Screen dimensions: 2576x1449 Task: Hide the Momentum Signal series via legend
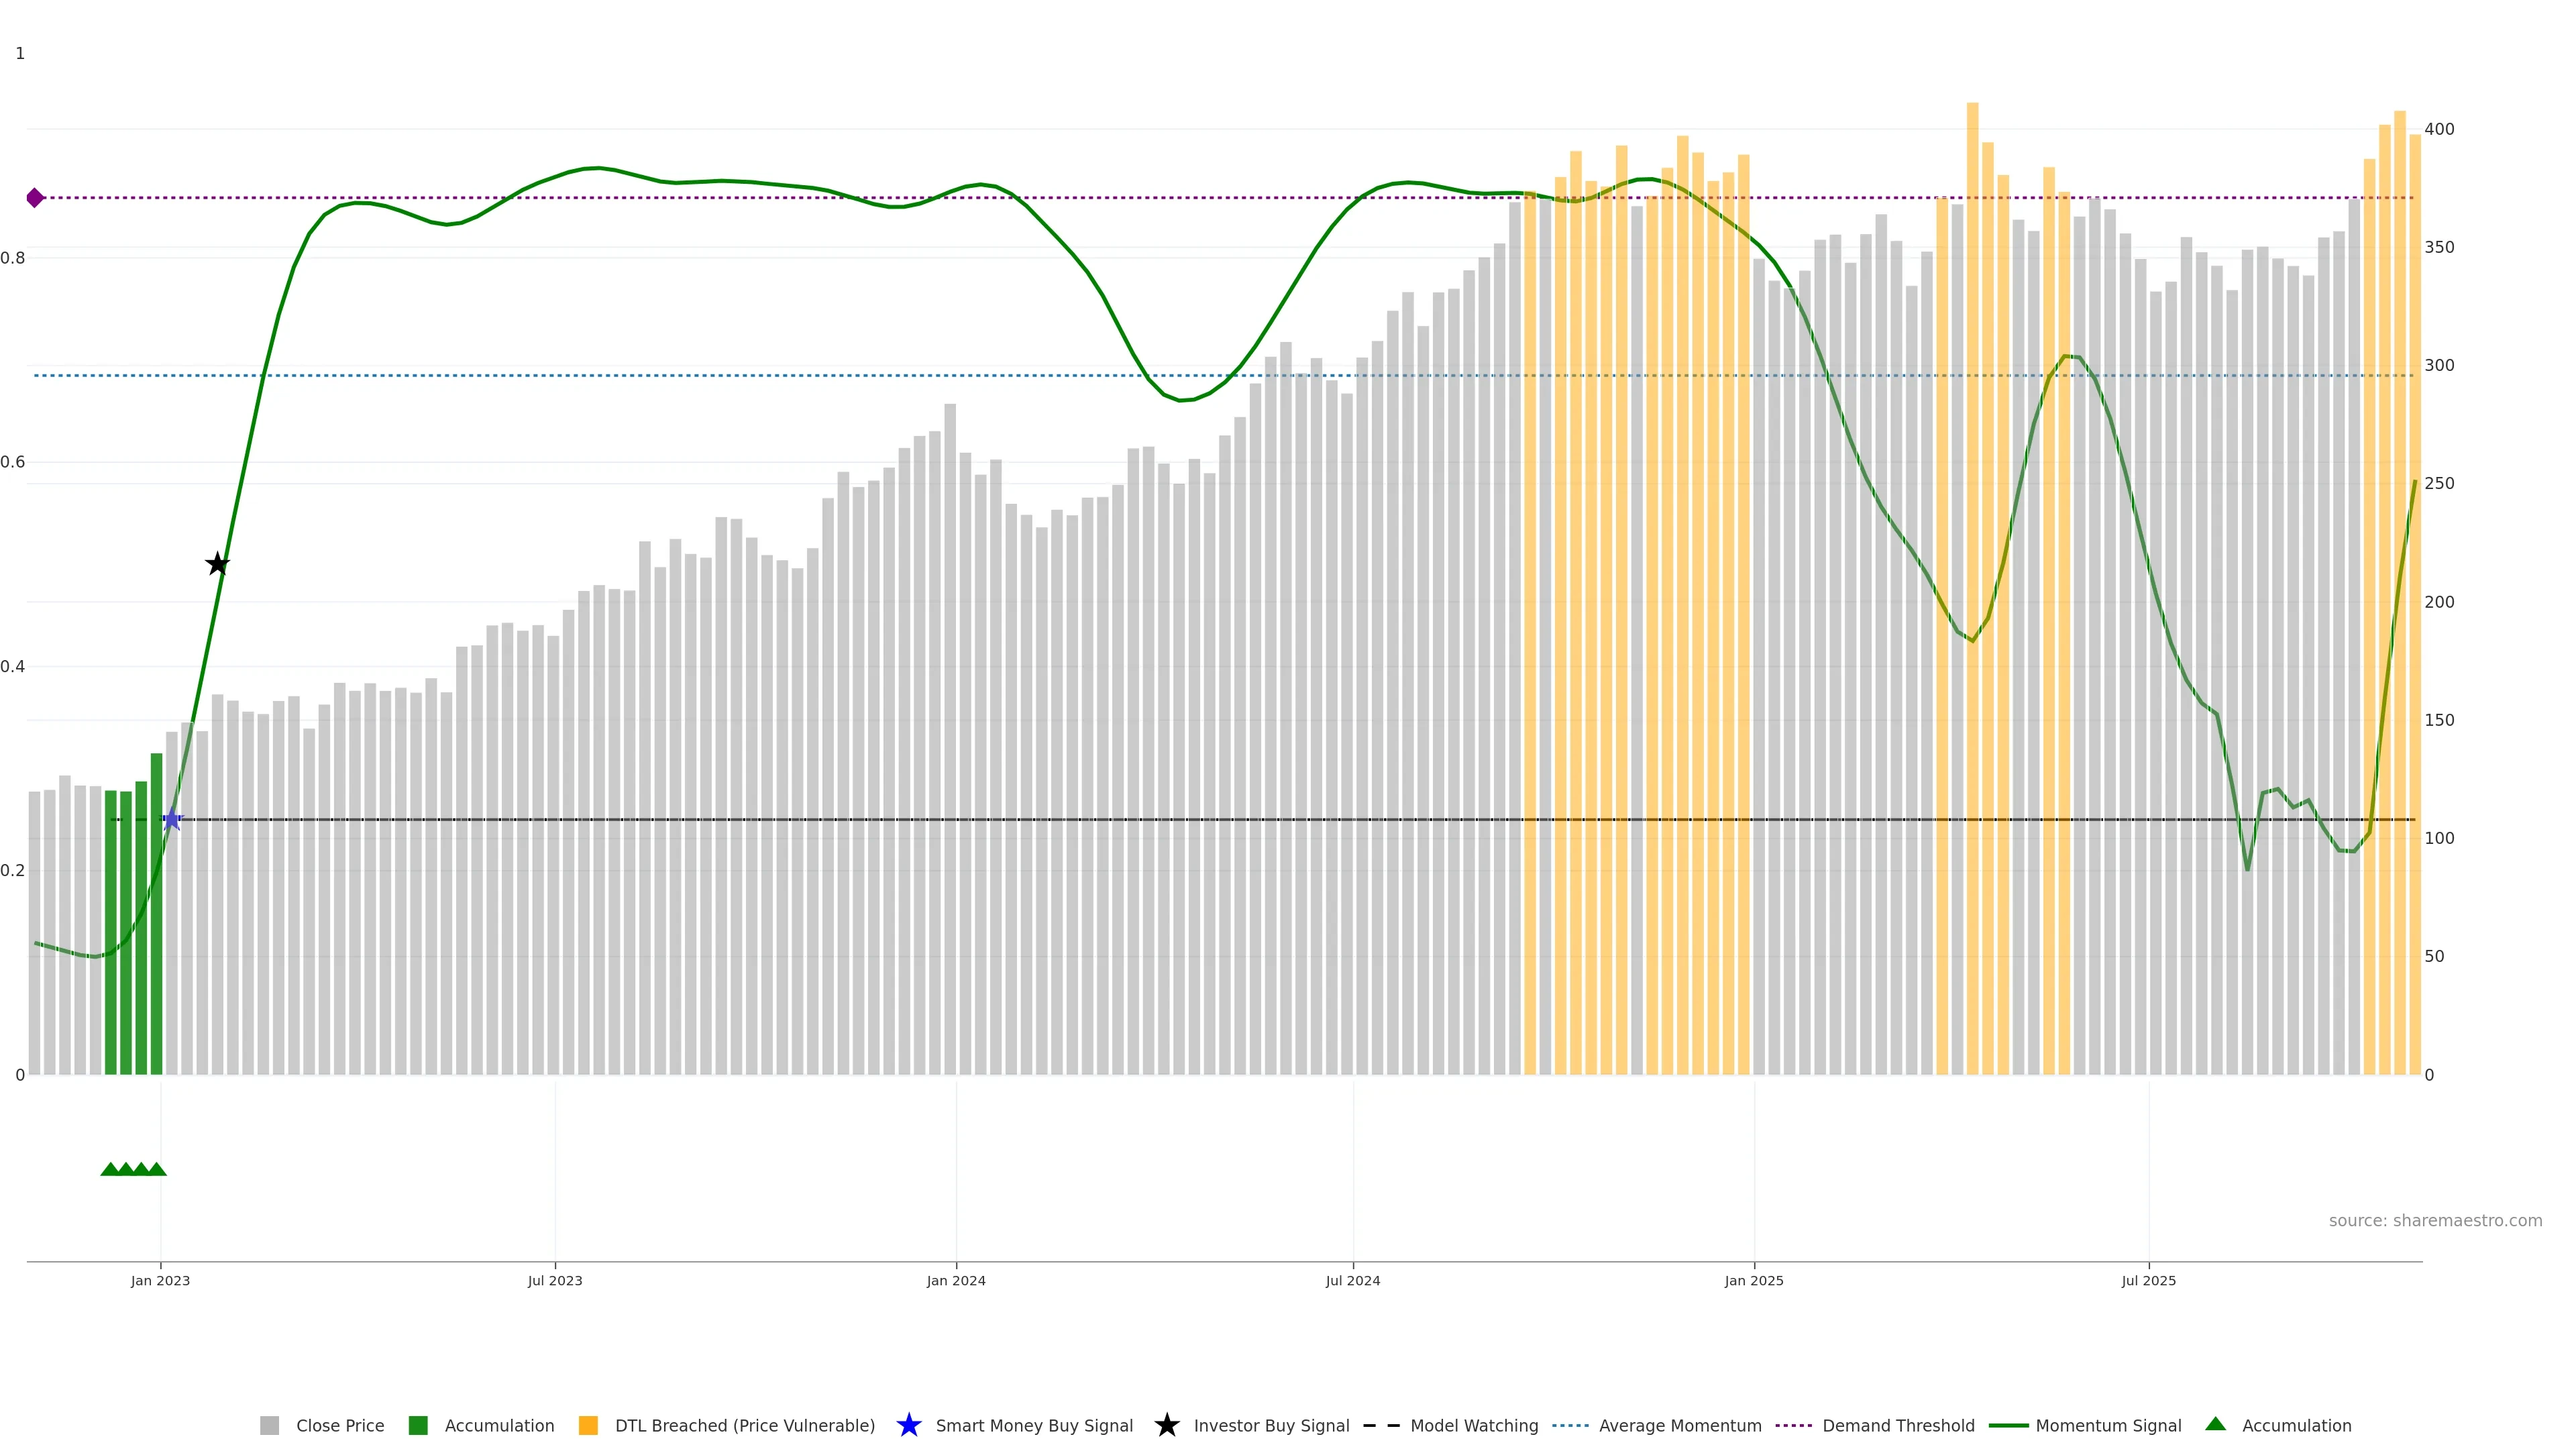(x=2107, y=1425)
